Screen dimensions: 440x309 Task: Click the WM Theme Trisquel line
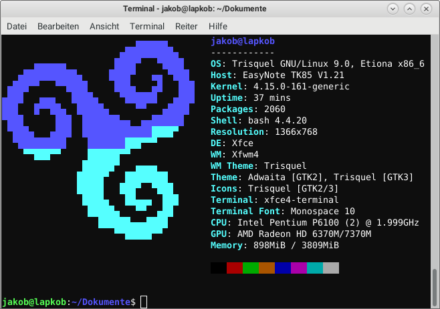click(x=259, y=166)
